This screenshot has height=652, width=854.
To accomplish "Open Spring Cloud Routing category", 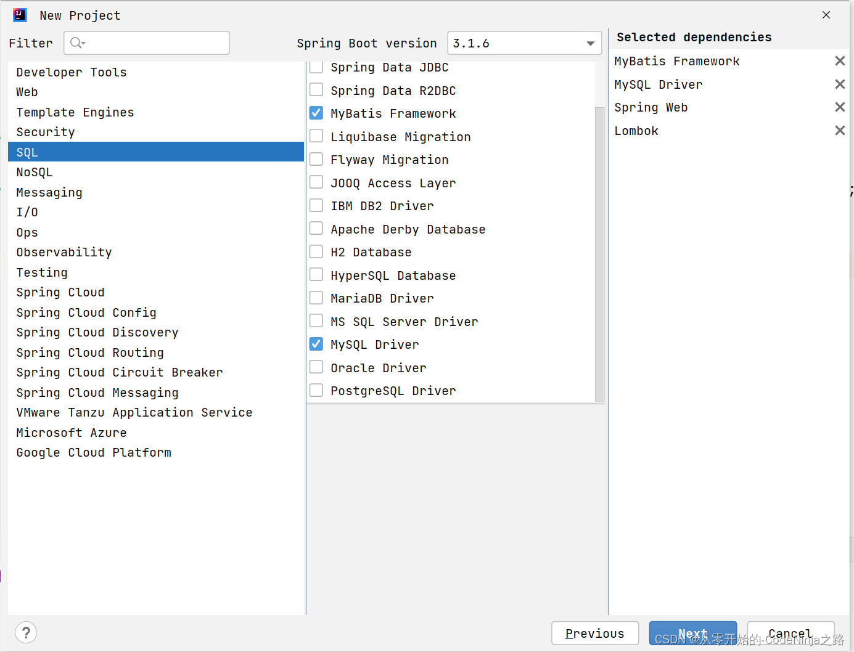I will point(156,352).
